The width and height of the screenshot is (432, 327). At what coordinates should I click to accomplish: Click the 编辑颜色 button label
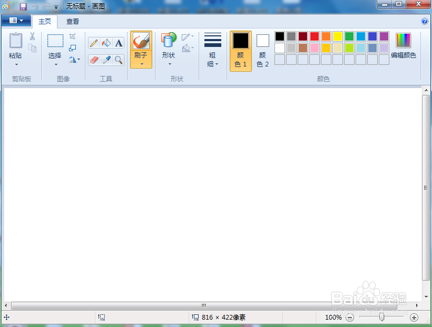coord(404,55)
